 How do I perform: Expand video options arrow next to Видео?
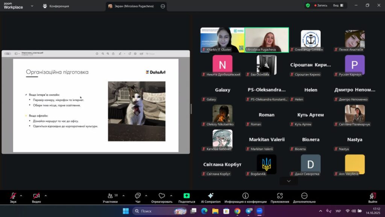[45, 196]
